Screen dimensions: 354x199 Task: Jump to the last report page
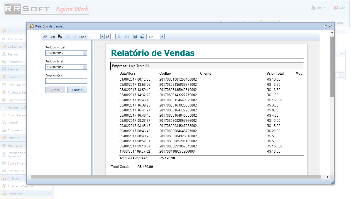pos(127,37)
